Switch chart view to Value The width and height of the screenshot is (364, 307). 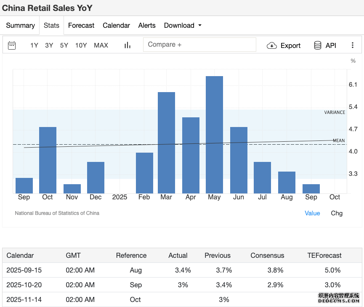click(x=312, y=213)
